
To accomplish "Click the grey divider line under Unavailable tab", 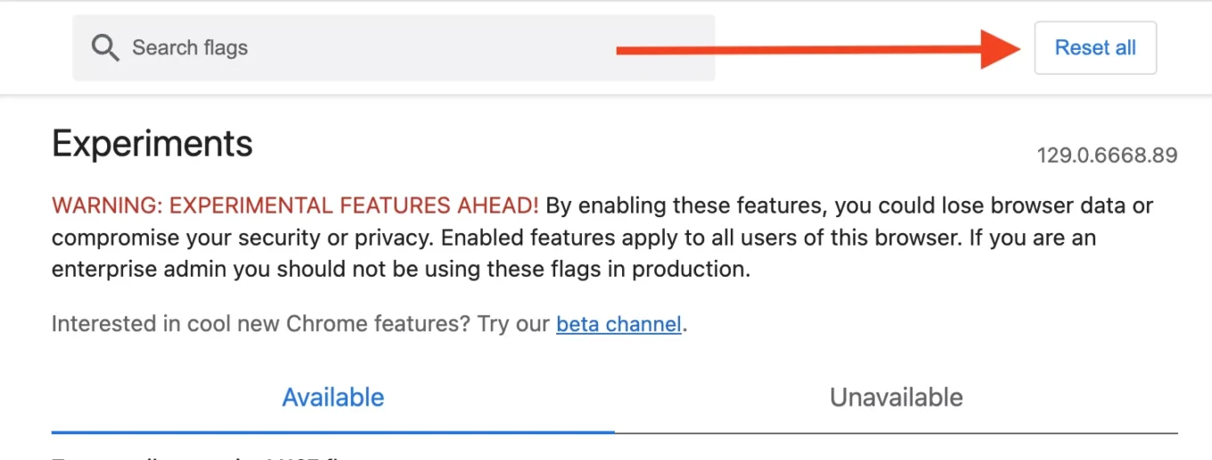I will [x=896, y=433].
